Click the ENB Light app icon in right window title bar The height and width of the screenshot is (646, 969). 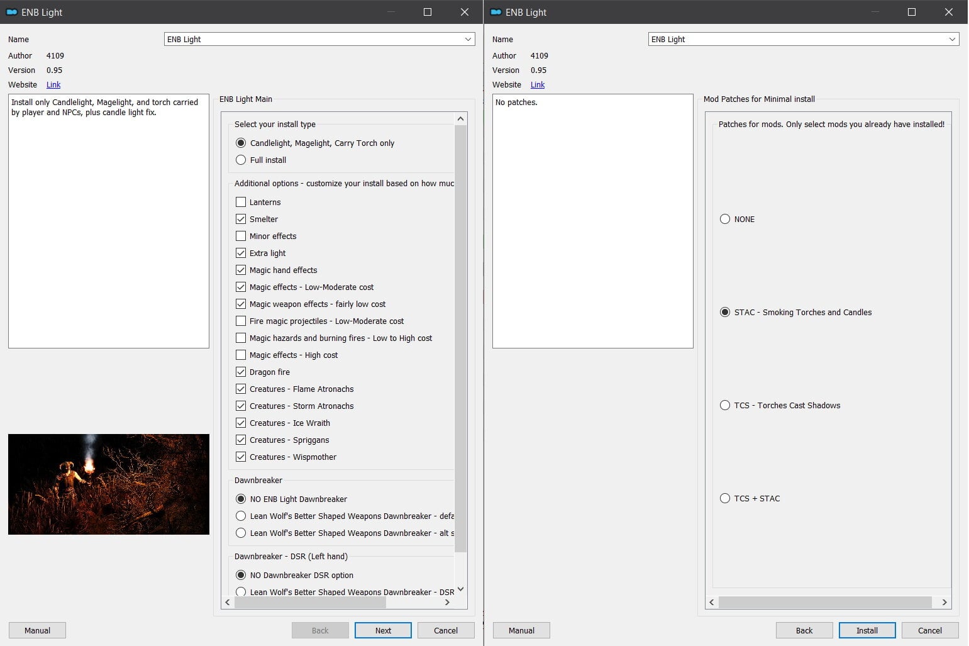click(496, 12)
